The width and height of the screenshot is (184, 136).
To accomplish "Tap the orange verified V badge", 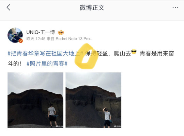I will [21, 41].
